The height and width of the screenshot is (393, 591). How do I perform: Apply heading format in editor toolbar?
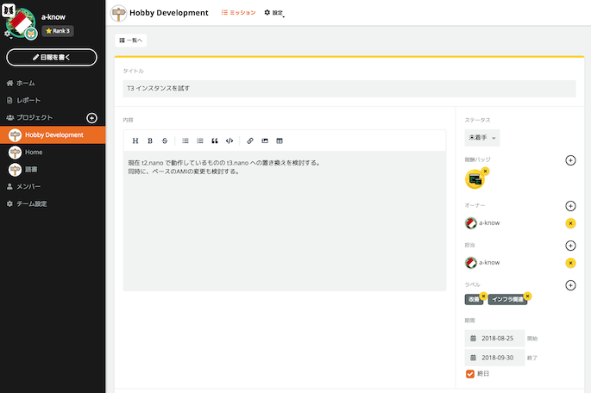click(x=135, y=140)
